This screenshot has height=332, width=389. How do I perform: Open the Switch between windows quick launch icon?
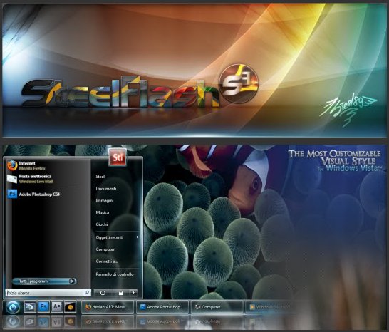pyautogui.click(x=30, y=307)
